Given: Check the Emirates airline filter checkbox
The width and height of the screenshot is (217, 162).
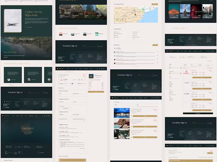Looking at the screenshot, I should (x=170, y=83).
